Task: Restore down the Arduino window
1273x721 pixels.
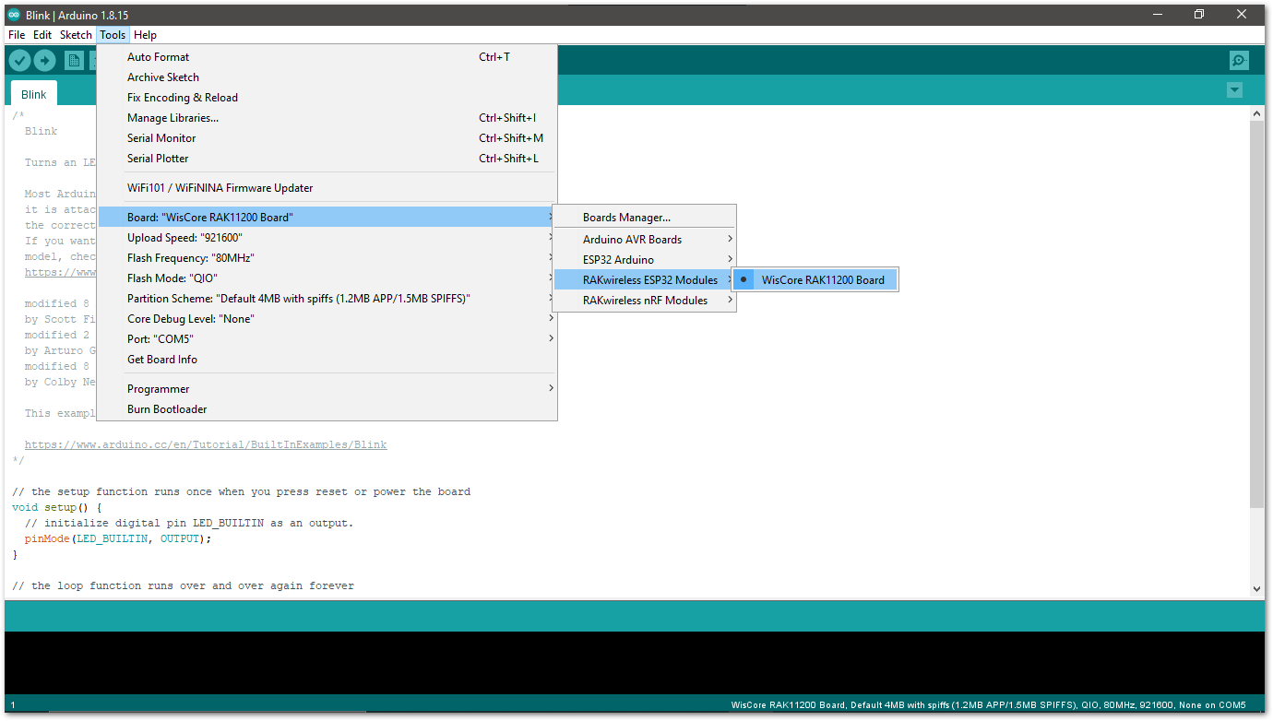Action: [1199, 14]
